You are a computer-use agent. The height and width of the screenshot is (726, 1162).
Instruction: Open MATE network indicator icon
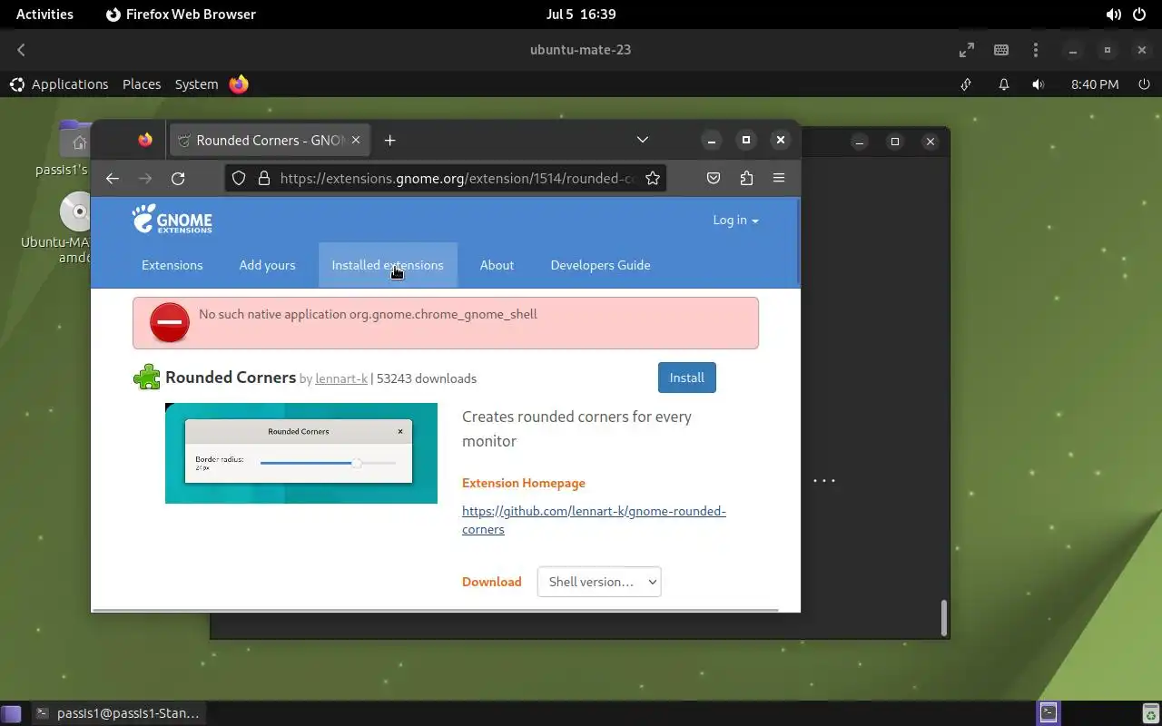[x=966, y=84]
